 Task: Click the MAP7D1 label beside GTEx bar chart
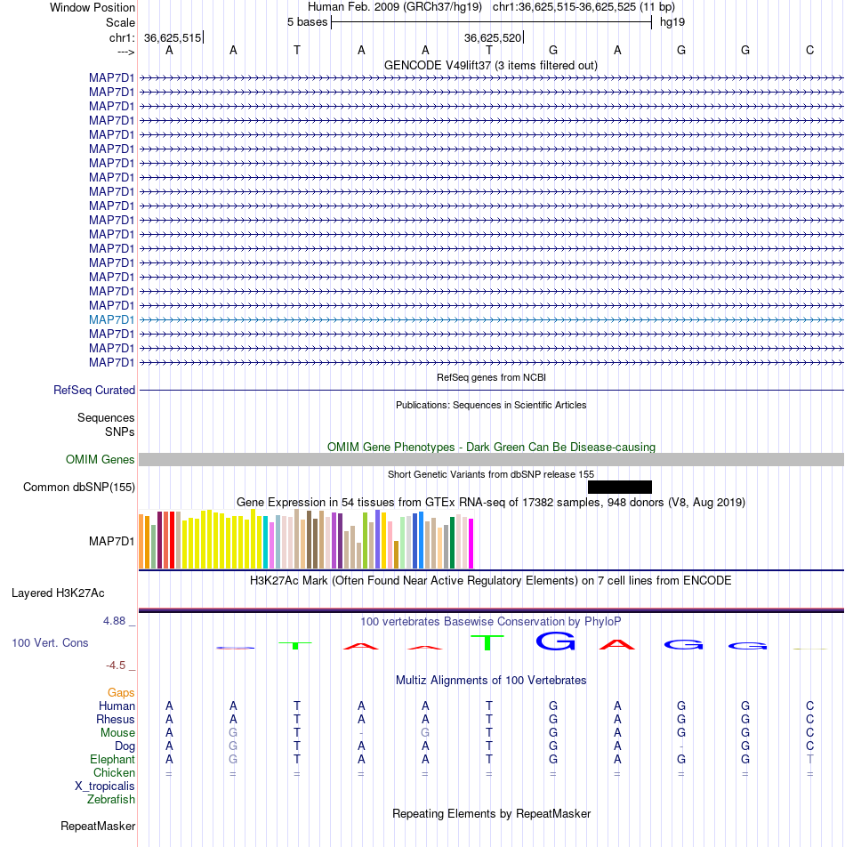pos(111,541)
